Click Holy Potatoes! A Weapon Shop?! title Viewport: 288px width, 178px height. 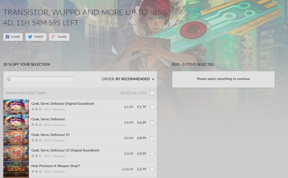pyautogui.click(x=56, y=166)
